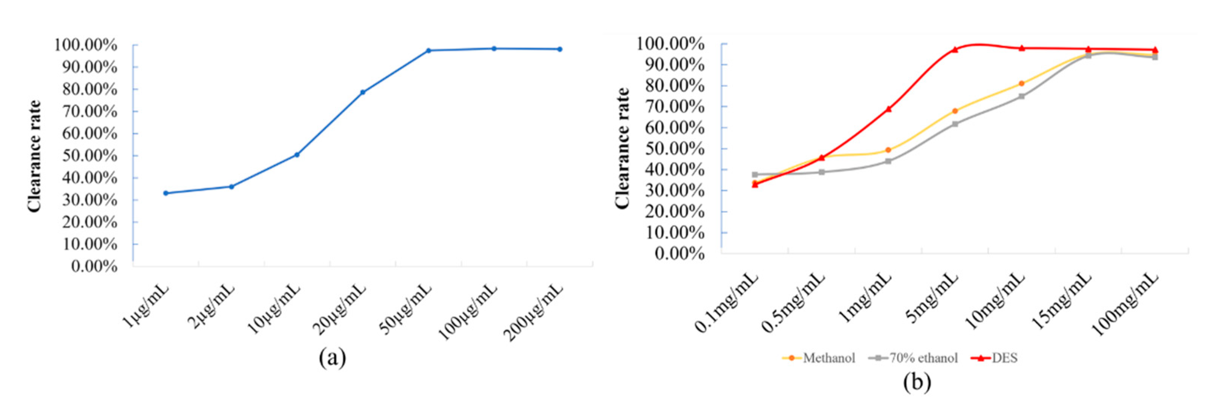Click blue data point at 1μg/mL
Screen dimensions: 1213x410
(x=166, y=193)
